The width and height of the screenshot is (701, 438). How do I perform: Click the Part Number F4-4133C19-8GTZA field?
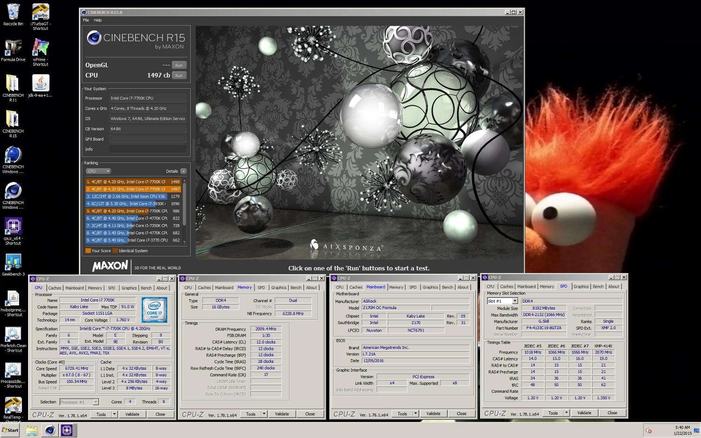point(544,328)
